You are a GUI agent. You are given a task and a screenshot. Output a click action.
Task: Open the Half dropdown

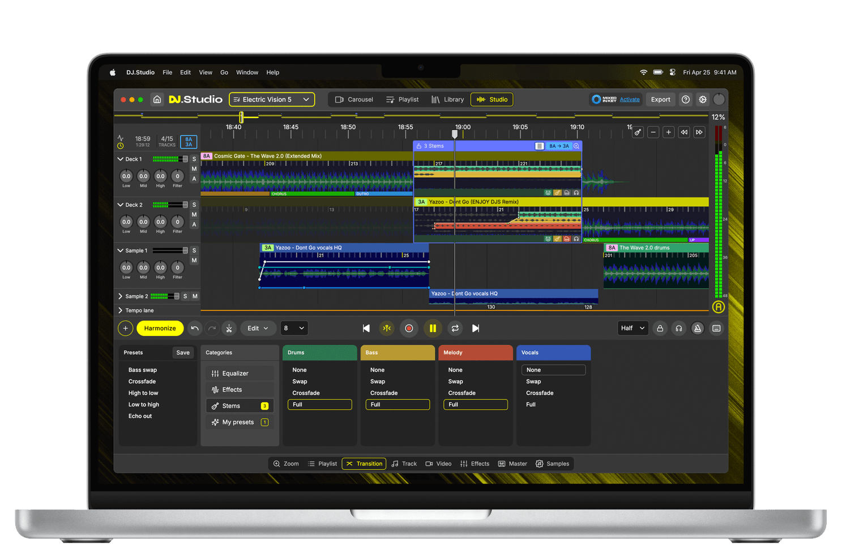tap(632, 328)
